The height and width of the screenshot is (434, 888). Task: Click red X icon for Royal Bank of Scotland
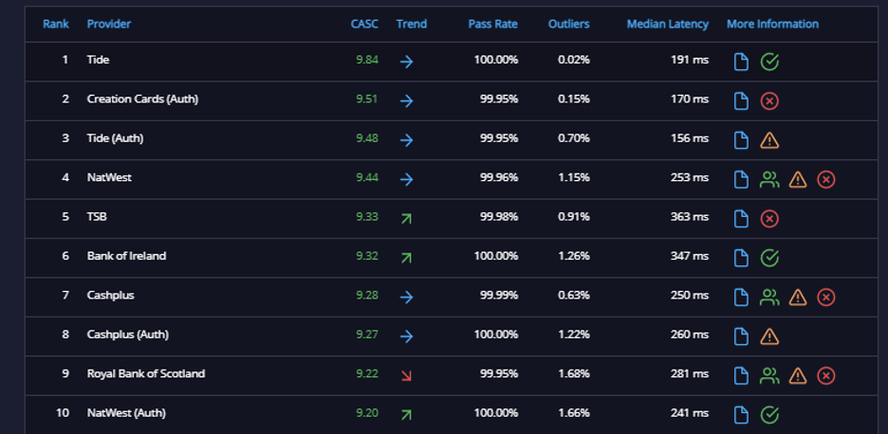[x=825, y=375]
